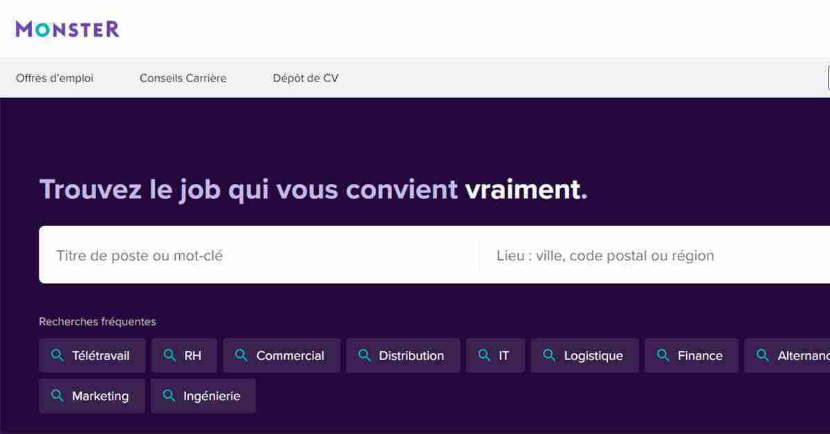
Task: Click the magnifier icon on Télétravail chip
Action: tap(58, 355)
